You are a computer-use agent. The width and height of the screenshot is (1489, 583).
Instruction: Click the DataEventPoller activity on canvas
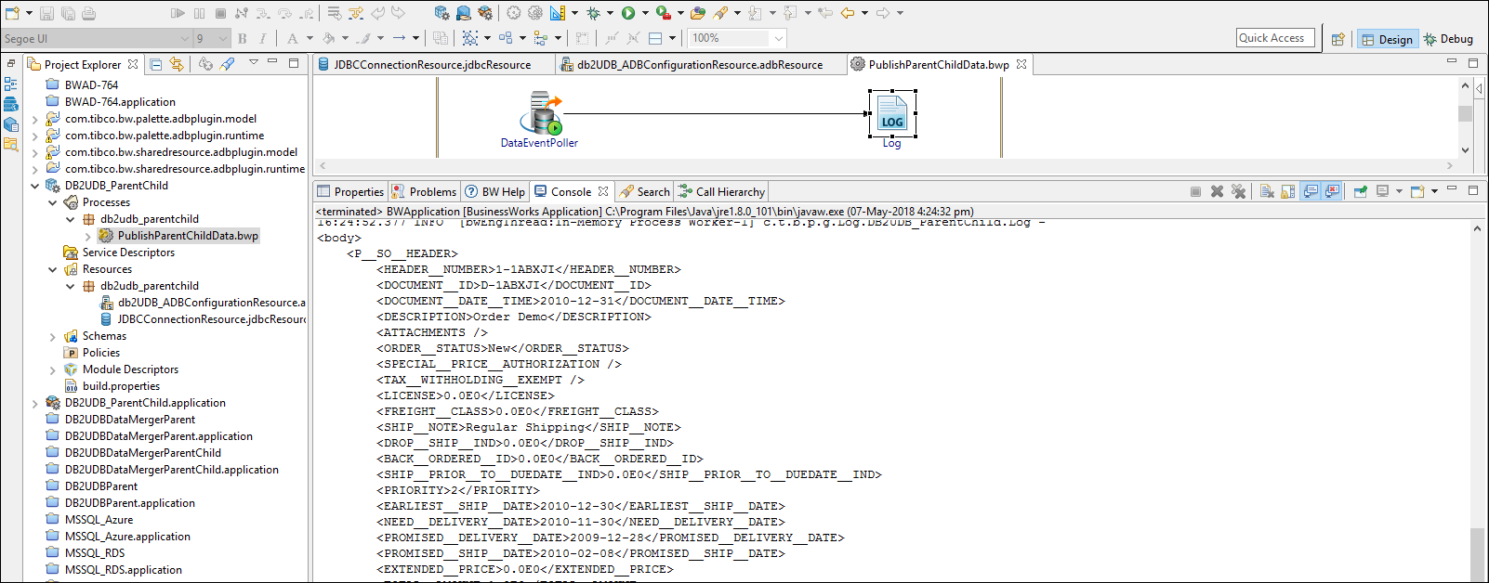(540, 119)
